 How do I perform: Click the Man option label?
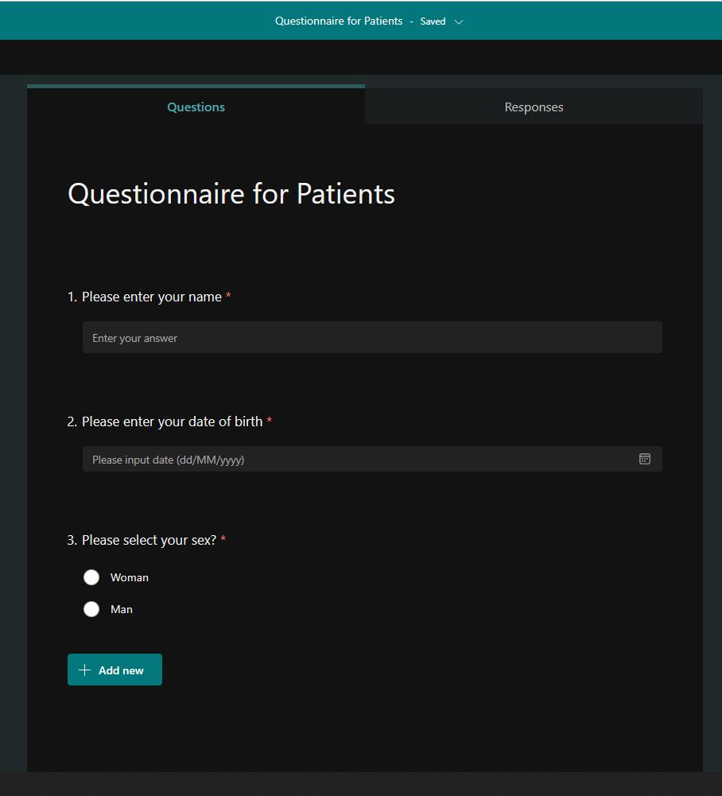pos(122,609)
